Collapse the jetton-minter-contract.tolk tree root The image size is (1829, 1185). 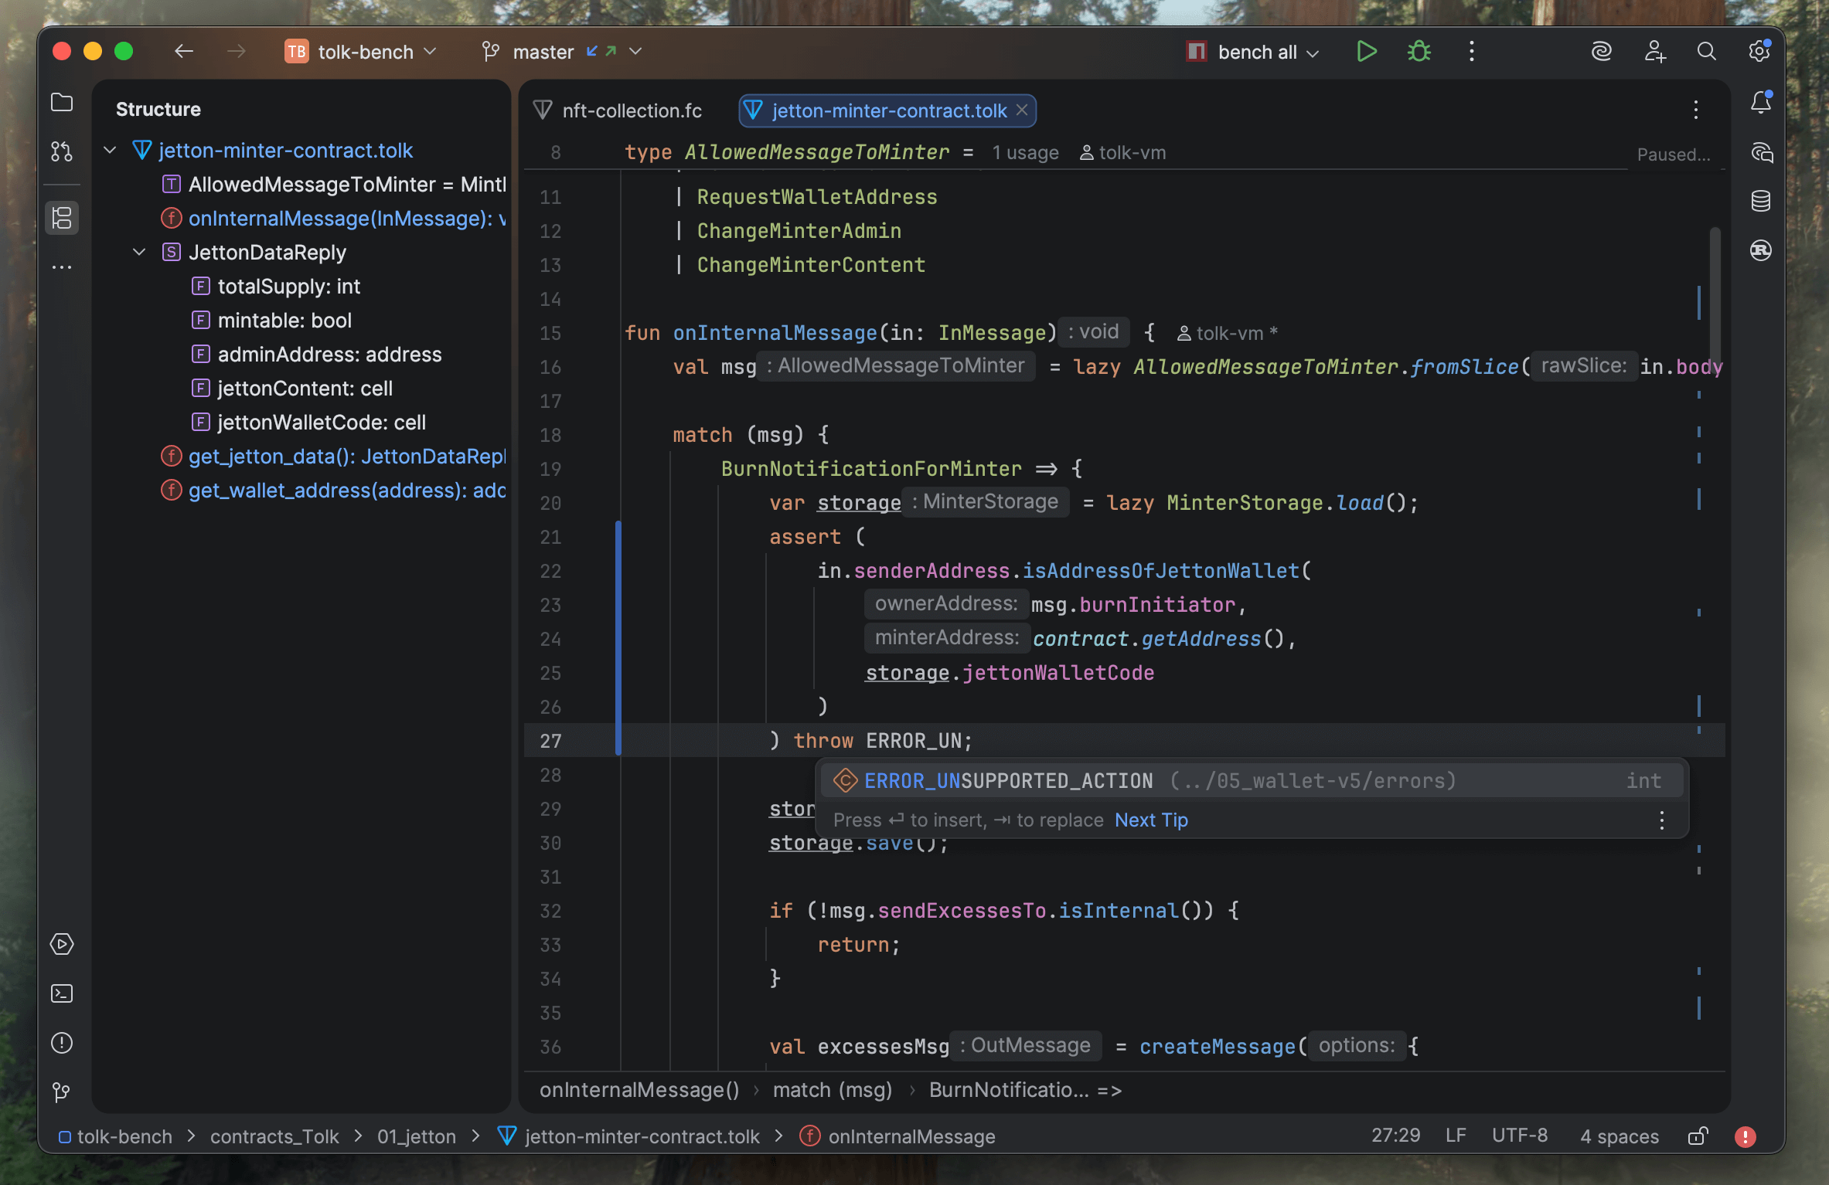(110, 151)
